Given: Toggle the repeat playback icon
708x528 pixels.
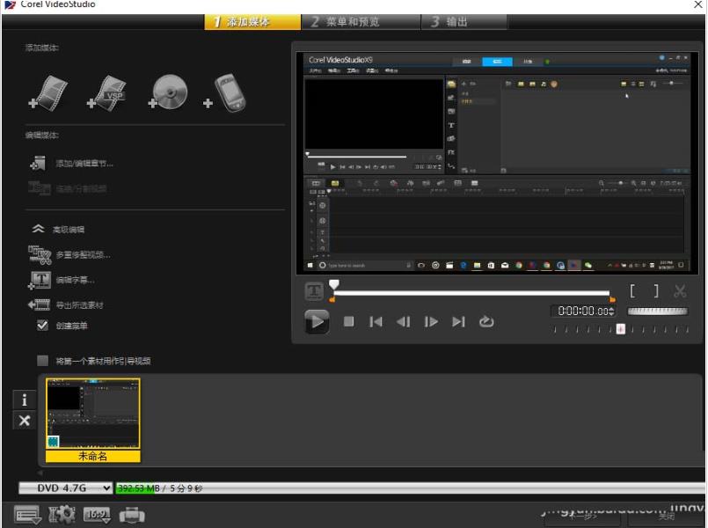Looking at the screenshot, I should click(x=486, y=322).
